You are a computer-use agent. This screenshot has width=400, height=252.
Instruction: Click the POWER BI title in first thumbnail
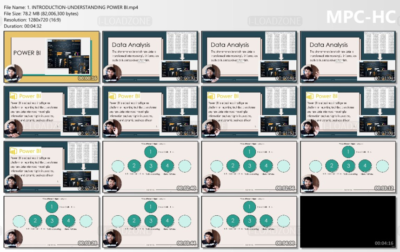click(x=27, y=53)
